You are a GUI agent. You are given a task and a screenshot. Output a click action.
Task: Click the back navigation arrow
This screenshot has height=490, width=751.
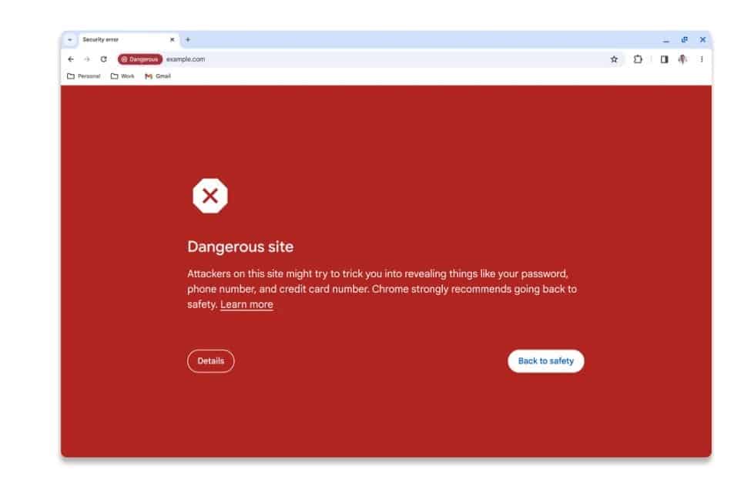tap(71, 59)
